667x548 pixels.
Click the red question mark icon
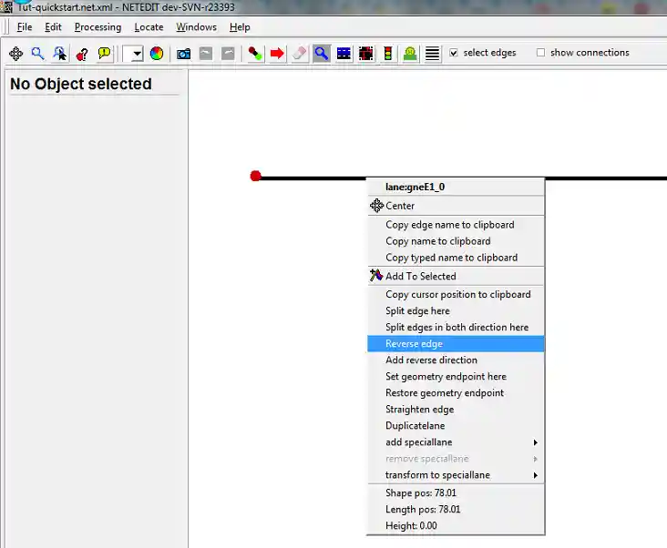[x=82, y=54]
